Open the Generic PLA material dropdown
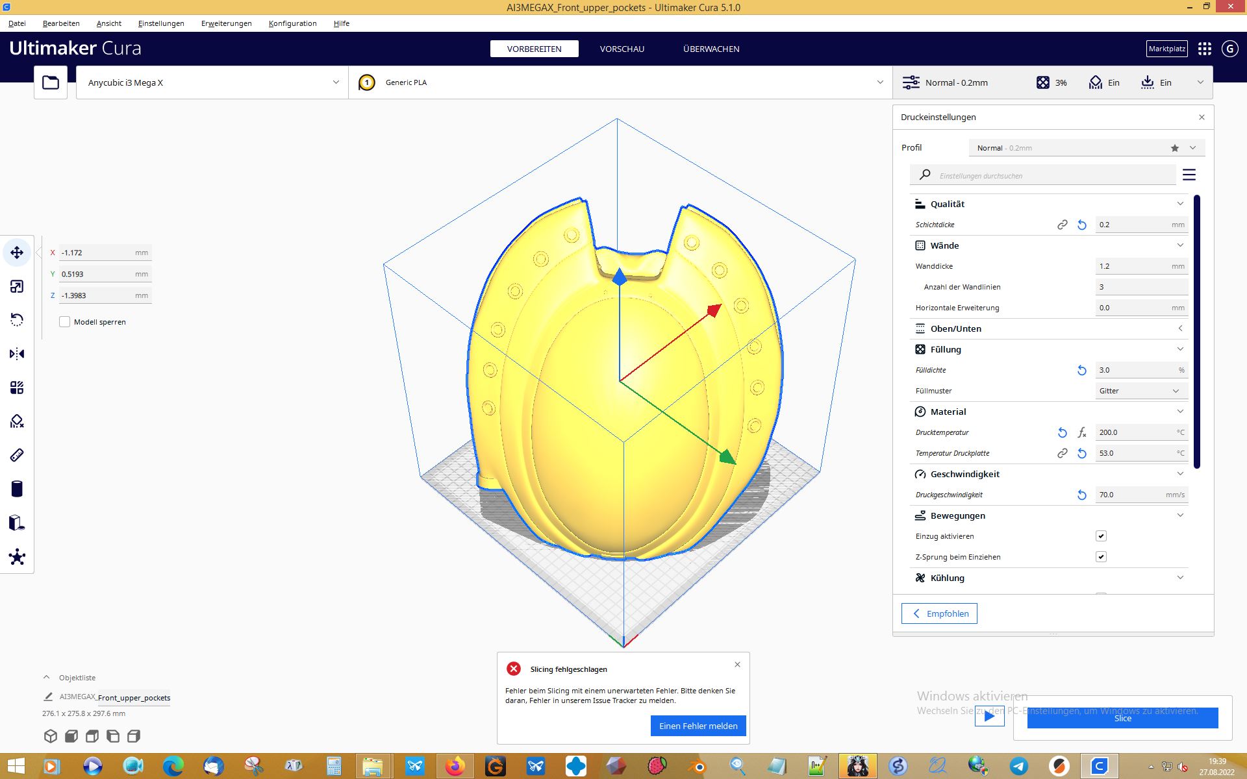The width and height of the screenshot is (1247, 779). pyautogui.click(x=620, y=82)
